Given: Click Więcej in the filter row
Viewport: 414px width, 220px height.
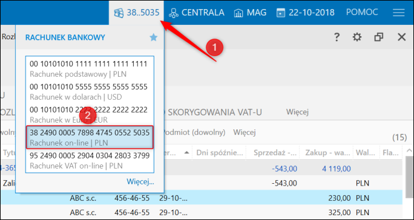Looking at the screenshot, I should [x=245, y=132].
